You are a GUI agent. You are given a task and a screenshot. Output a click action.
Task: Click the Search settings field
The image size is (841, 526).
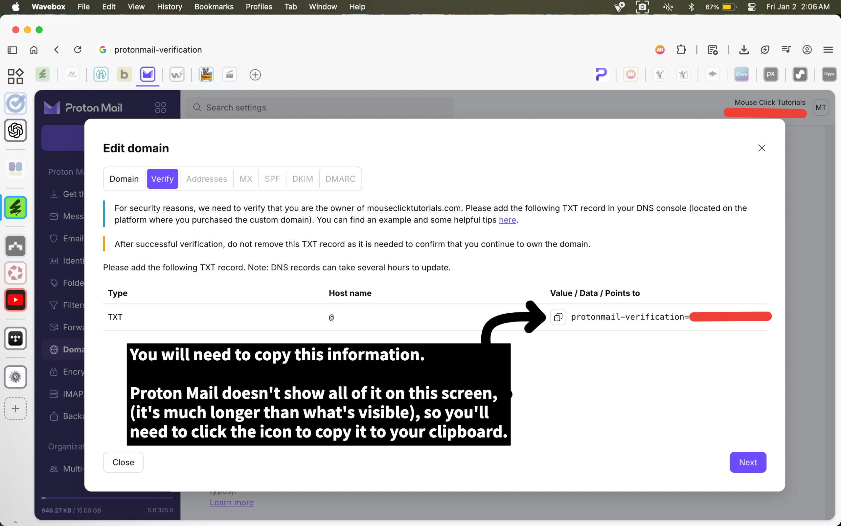click(x=320, y=108)
